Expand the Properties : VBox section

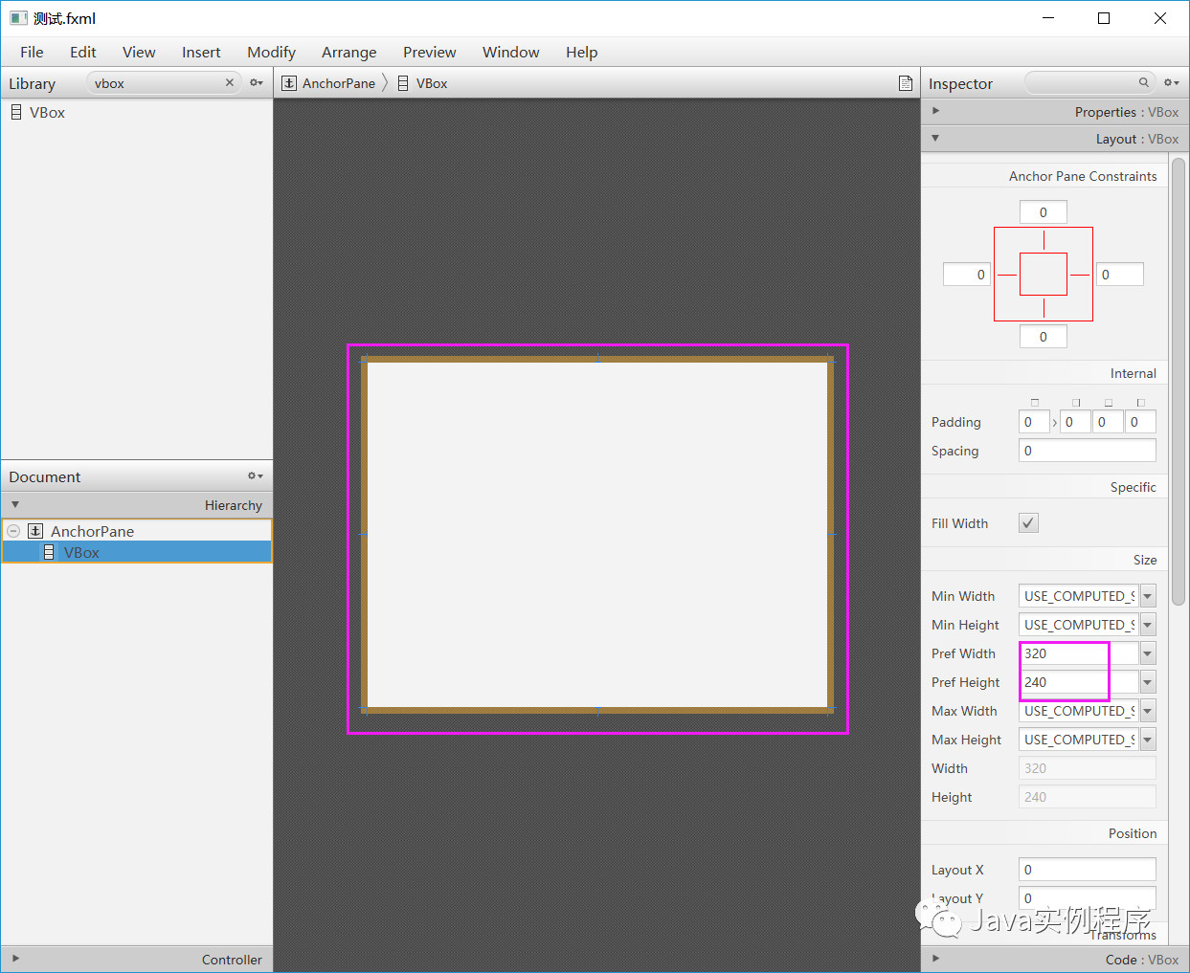tap(935, 111)
